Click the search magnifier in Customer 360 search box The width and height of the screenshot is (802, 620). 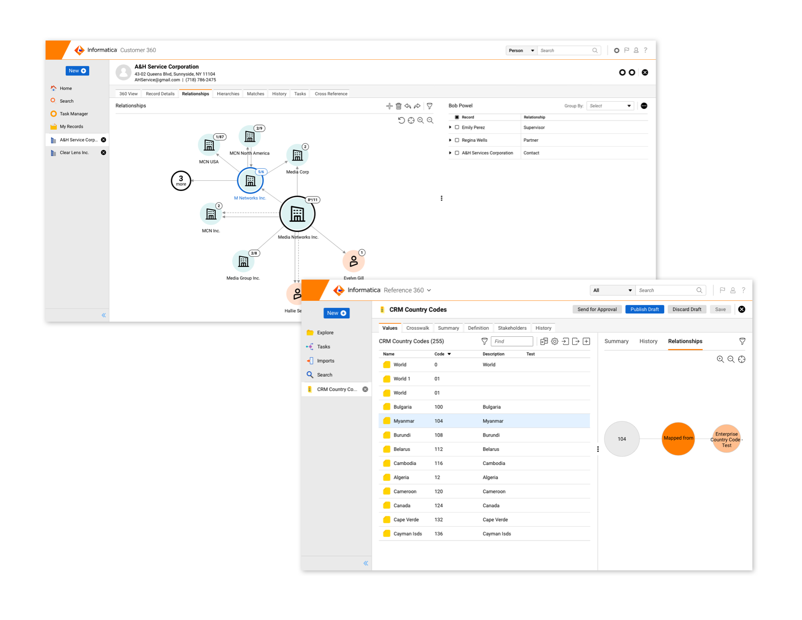[x=595, y=50]
